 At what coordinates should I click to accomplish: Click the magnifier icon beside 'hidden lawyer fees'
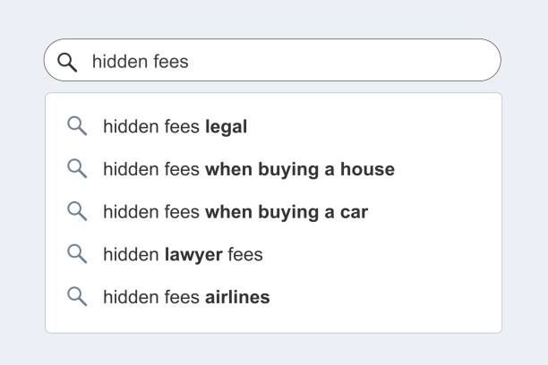pos(77,254)
